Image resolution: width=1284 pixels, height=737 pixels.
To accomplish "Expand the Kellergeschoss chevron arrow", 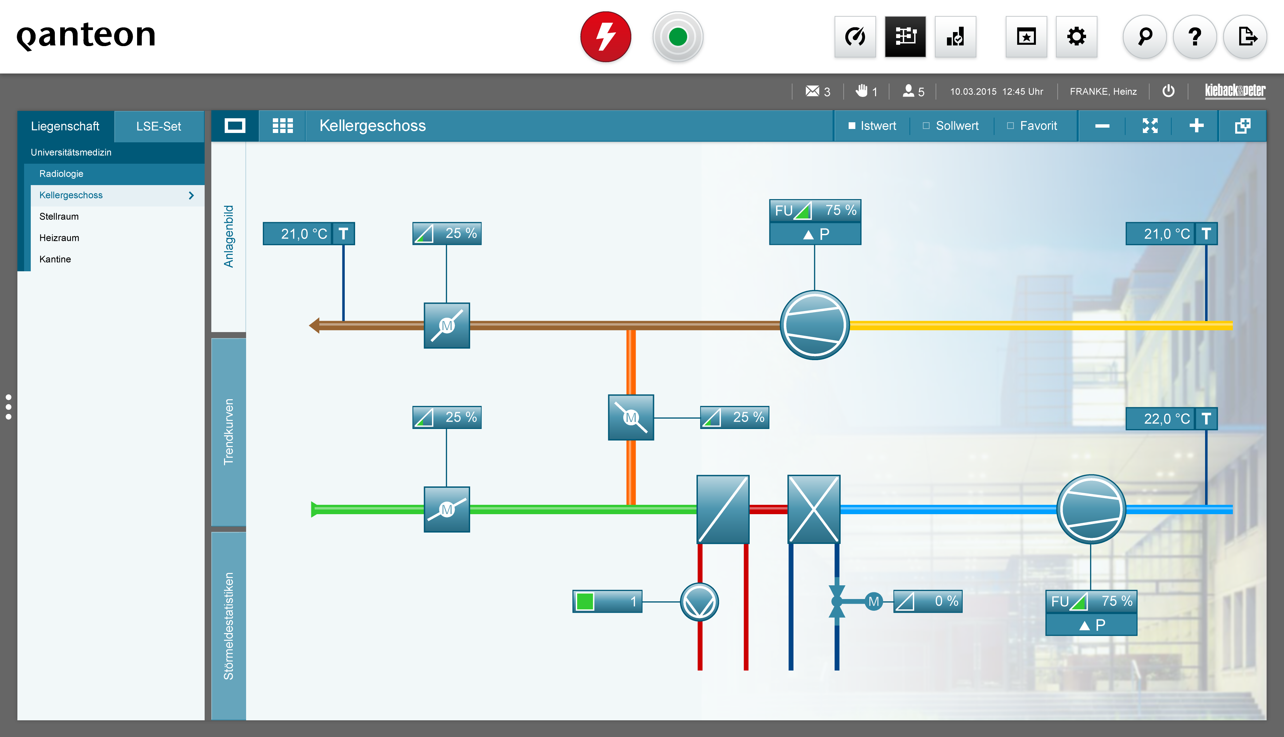I will (x=191, y=195).
